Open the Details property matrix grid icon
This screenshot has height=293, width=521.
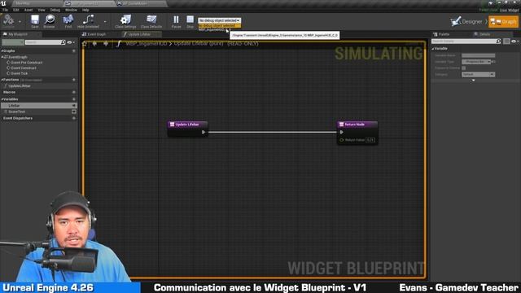506,42
